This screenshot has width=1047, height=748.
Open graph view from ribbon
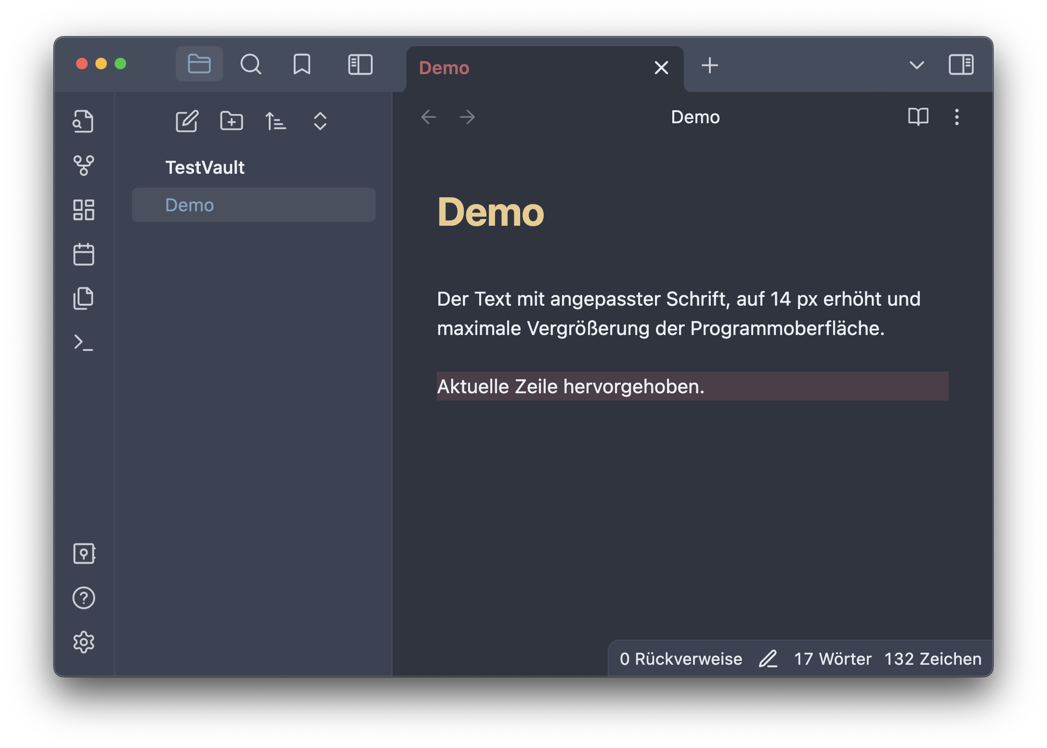point(83,165)
